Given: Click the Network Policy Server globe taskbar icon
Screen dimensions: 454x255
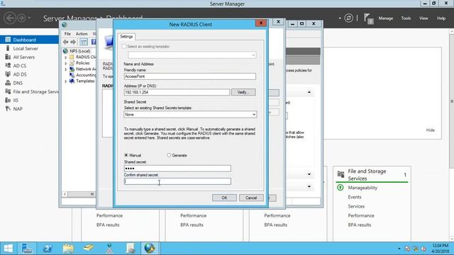Looking at the screenshot, I should click(150, 249).
